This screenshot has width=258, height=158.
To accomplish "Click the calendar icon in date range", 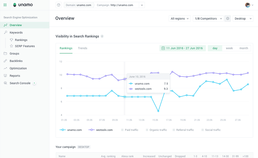I will [163, 48].
